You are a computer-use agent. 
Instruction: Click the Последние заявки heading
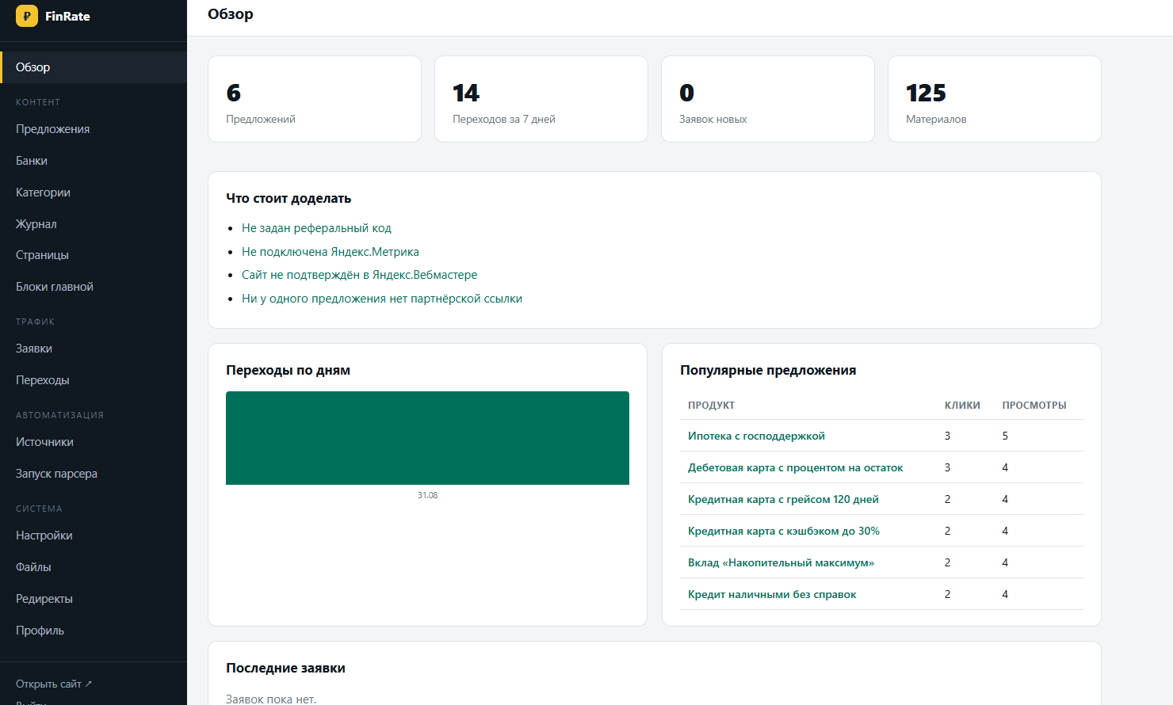click(285, 668)
